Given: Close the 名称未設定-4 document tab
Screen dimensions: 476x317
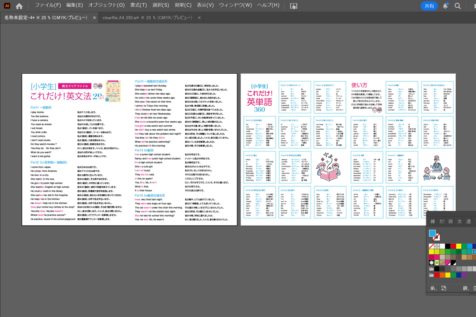Looking at the screenshot, I should click(94, 18).
